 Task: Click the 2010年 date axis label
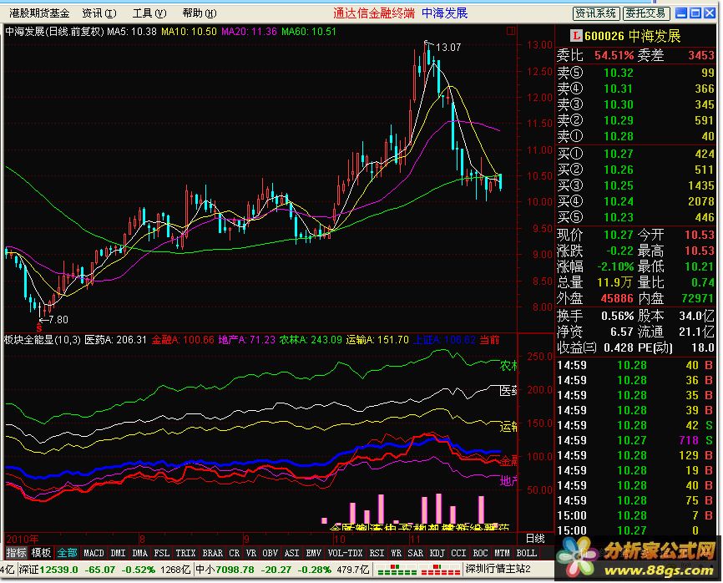(23, 539)
